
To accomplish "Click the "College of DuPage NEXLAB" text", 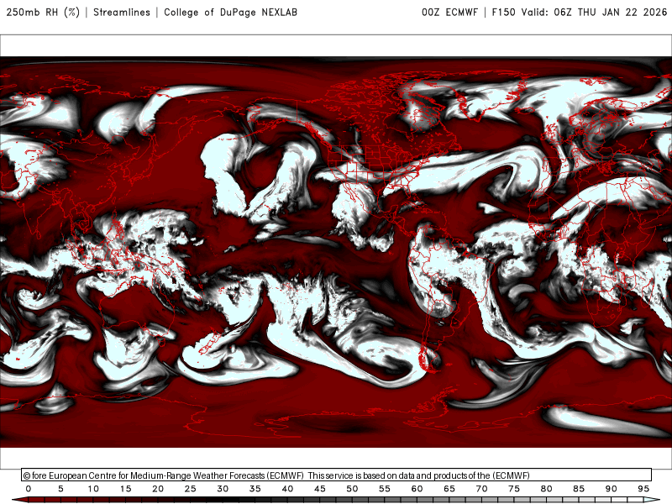I will [230, 12].
